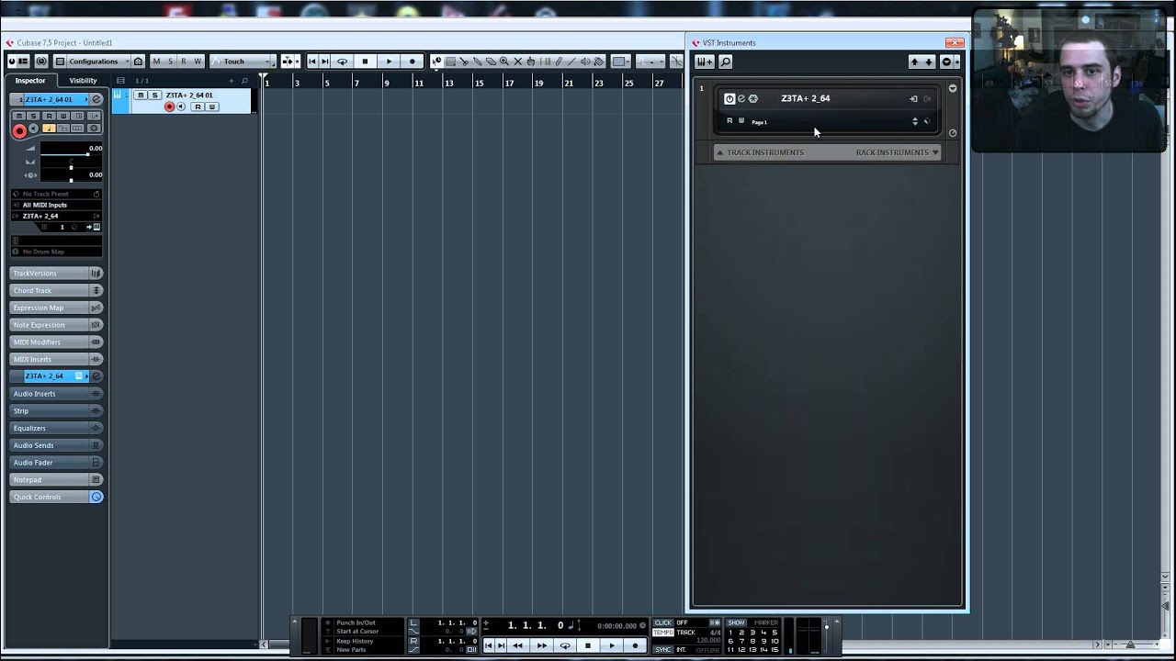Toggle the SYNC button in transport
Image resolution: width=1176 pixels, height=661 pixels.
[662, 649]
